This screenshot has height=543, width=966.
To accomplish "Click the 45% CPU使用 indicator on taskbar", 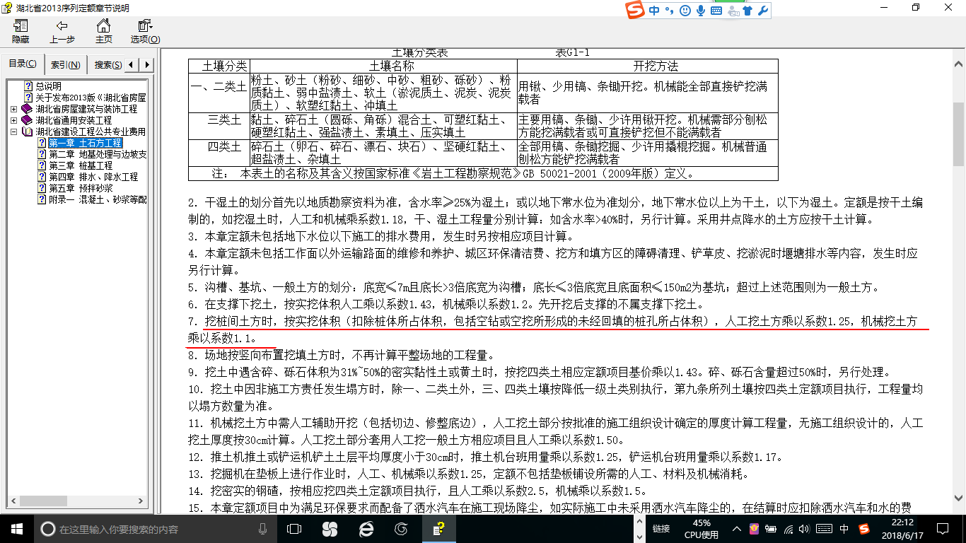I will 701,529.
